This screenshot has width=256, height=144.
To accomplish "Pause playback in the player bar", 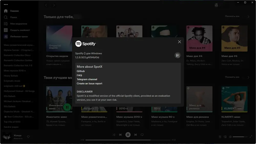I will [128, 135].
